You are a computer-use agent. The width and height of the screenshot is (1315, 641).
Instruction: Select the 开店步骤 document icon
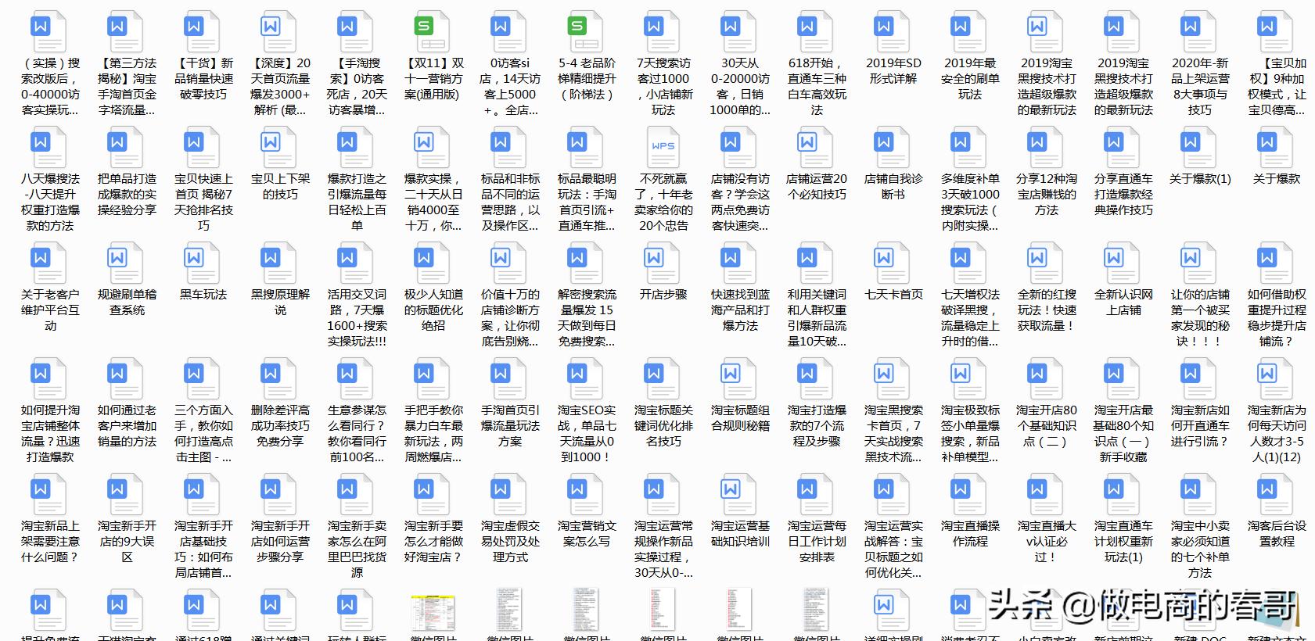point(663,264)
